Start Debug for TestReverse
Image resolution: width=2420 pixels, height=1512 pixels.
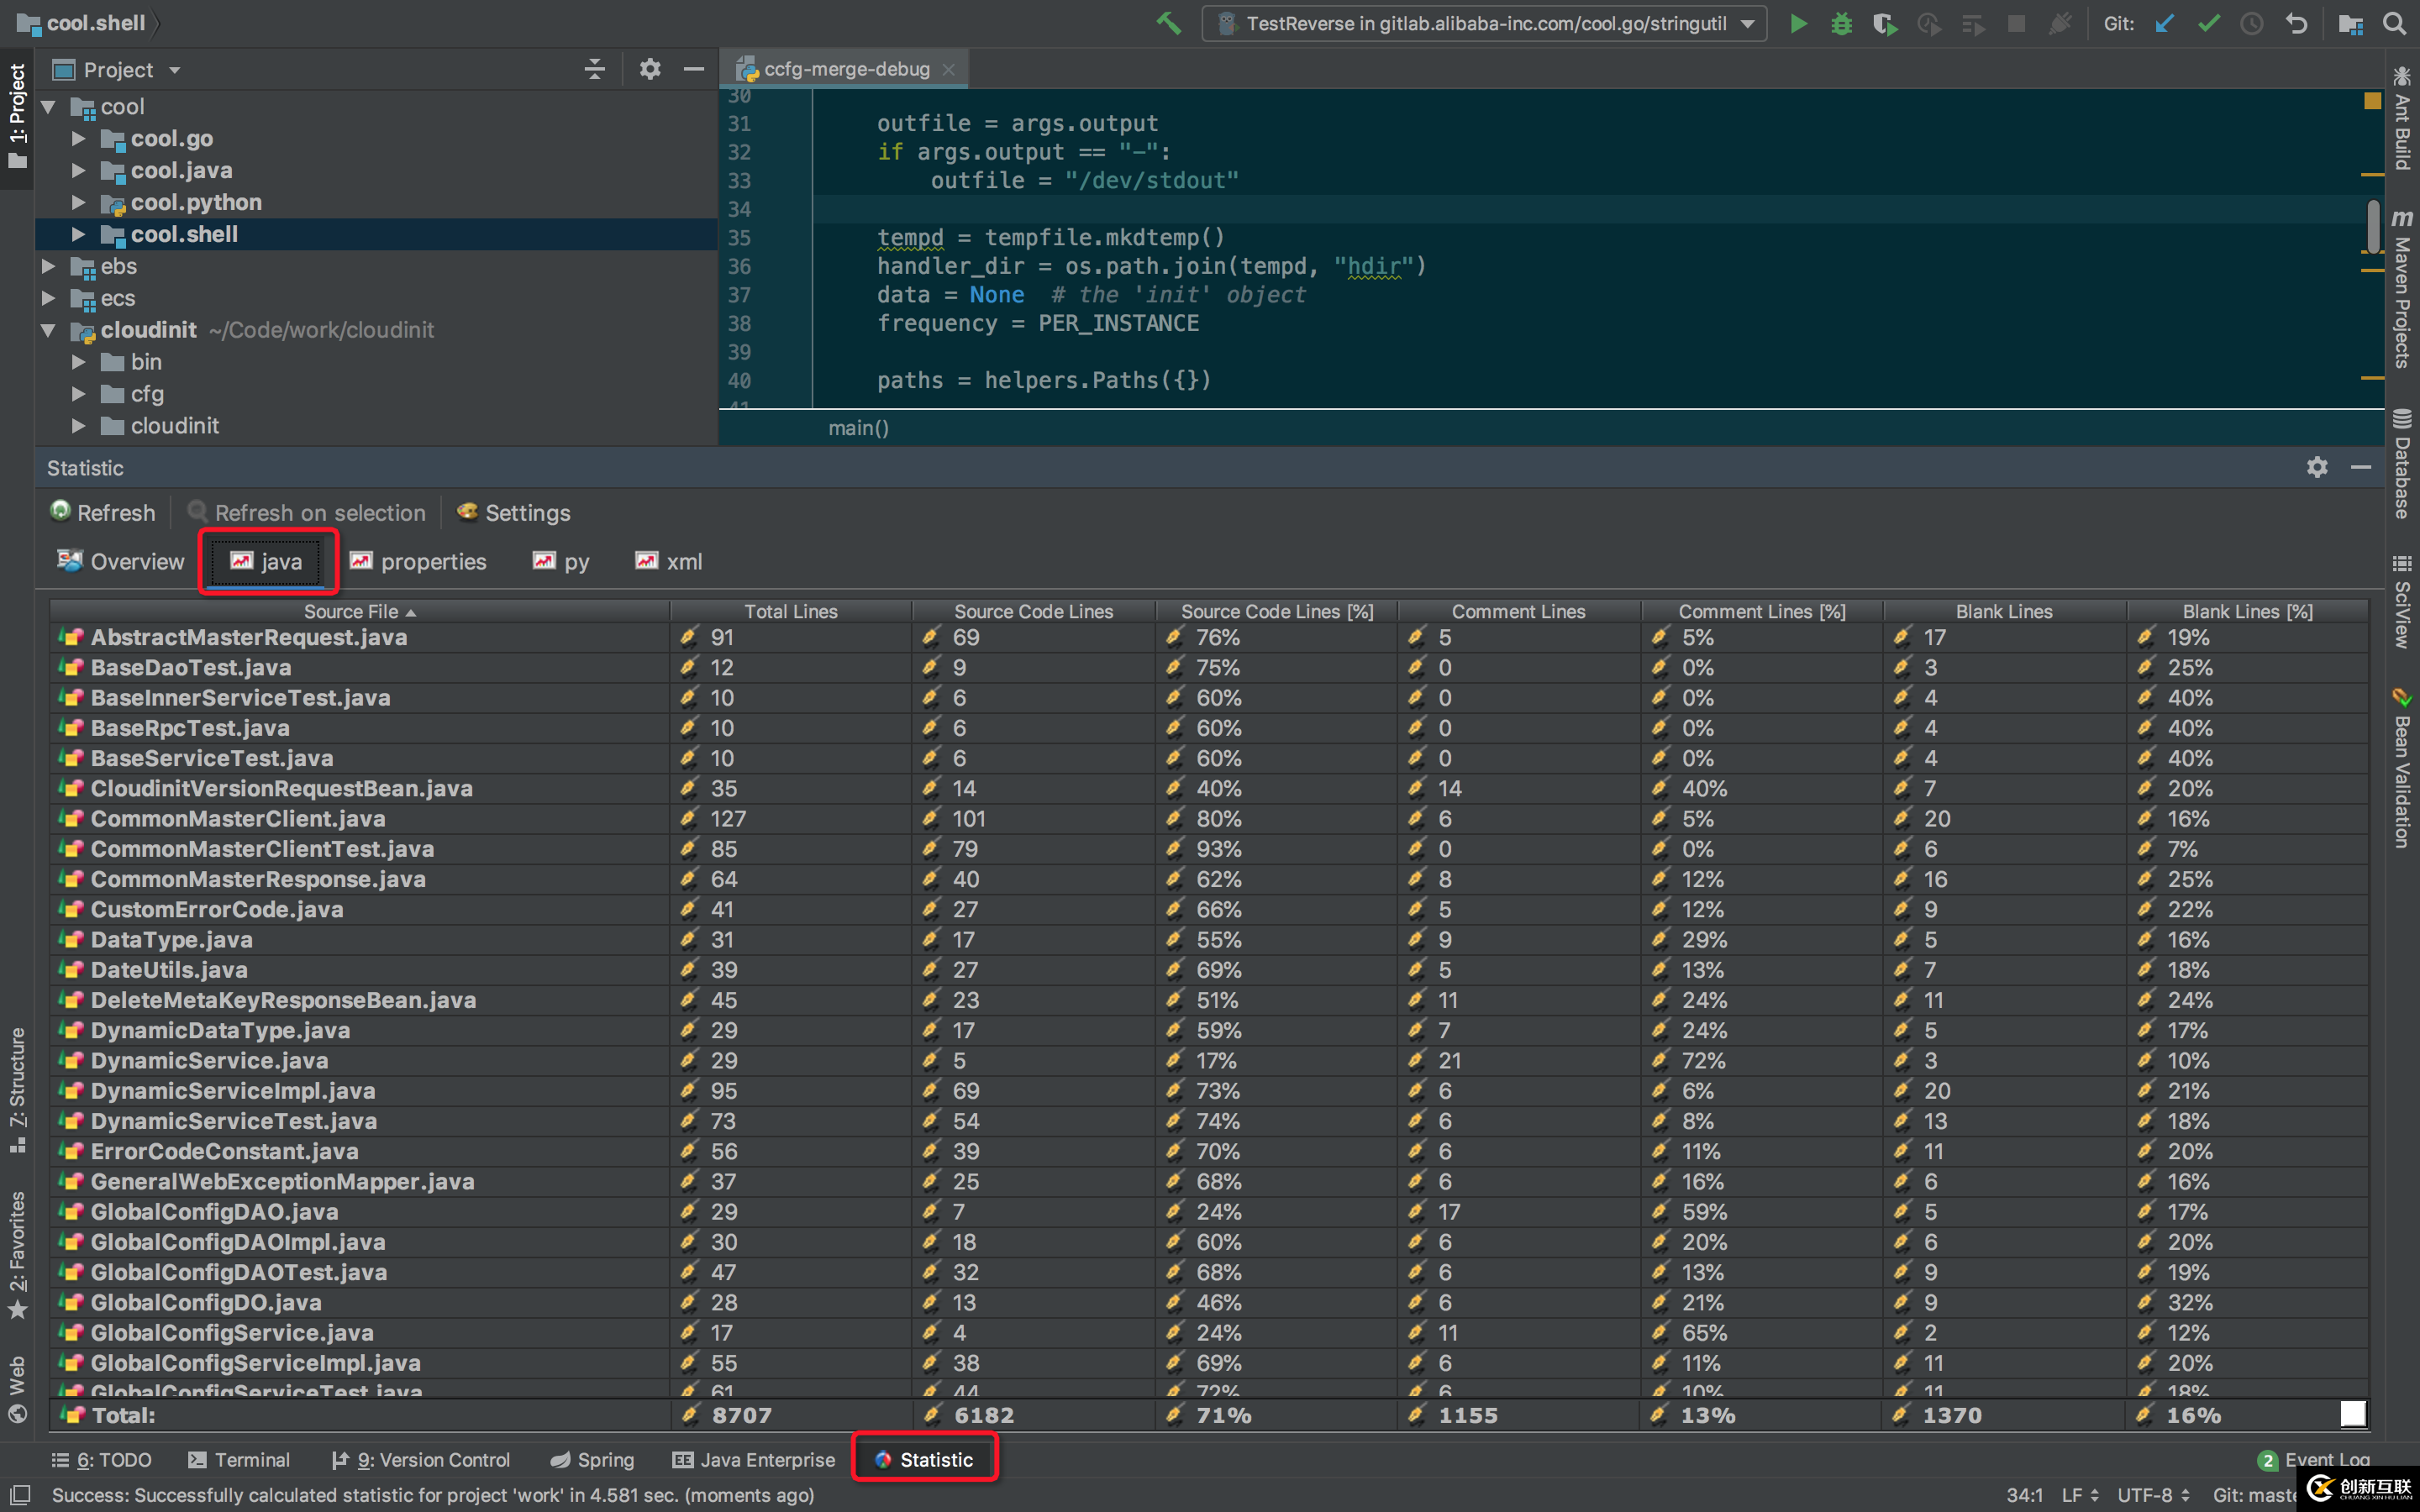point(1842,23)
